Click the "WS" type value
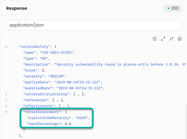This screenshot has height=139, width=187. (44, 59)
